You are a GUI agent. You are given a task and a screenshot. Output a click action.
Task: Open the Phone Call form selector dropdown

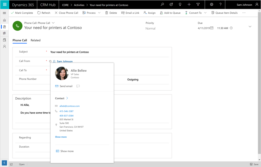[53, 23]
